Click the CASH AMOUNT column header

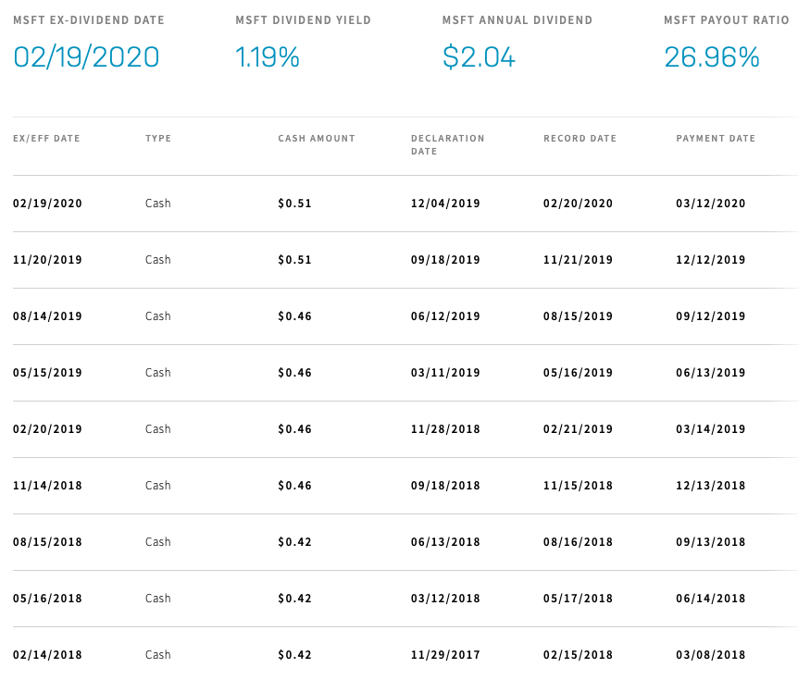click(x=317, y=139)
